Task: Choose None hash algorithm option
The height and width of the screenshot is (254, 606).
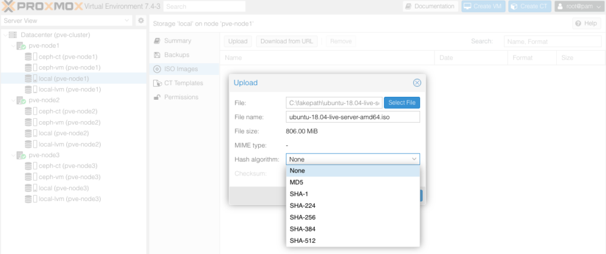Action: [x=353, y=171]
